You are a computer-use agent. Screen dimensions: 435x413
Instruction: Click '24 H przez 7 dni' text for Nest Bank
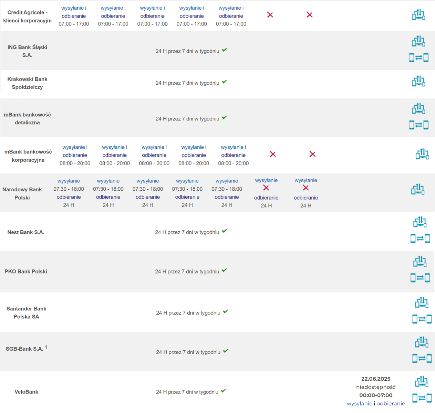tap(187, 232)
